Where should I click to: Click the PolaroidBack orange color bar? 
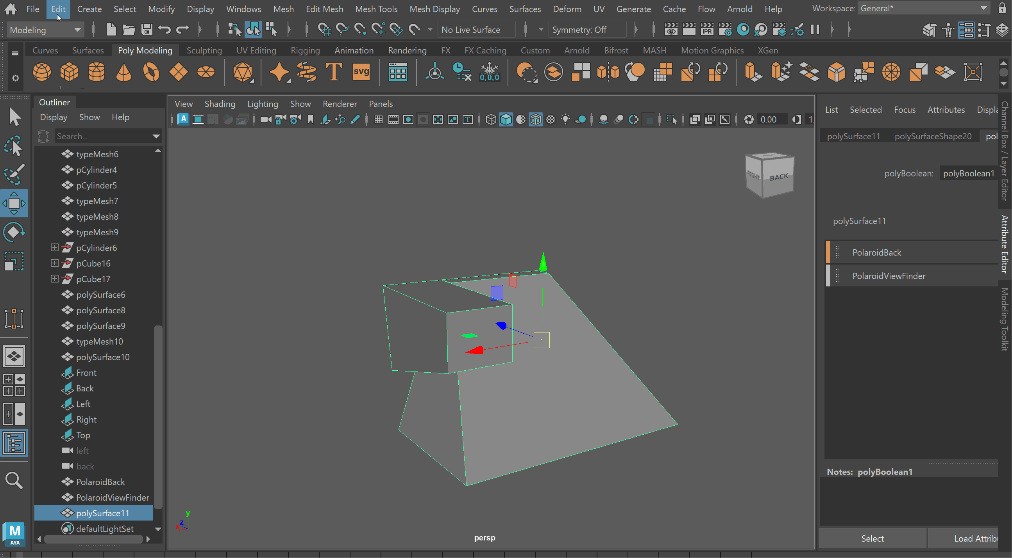pos(828,252)
